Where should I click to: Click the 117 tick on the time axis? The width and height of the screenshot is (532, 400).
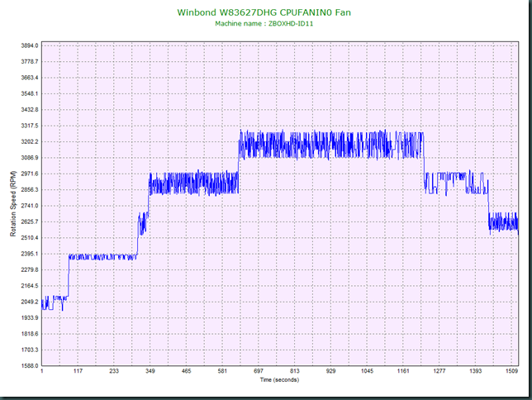[x=78, y=371]
